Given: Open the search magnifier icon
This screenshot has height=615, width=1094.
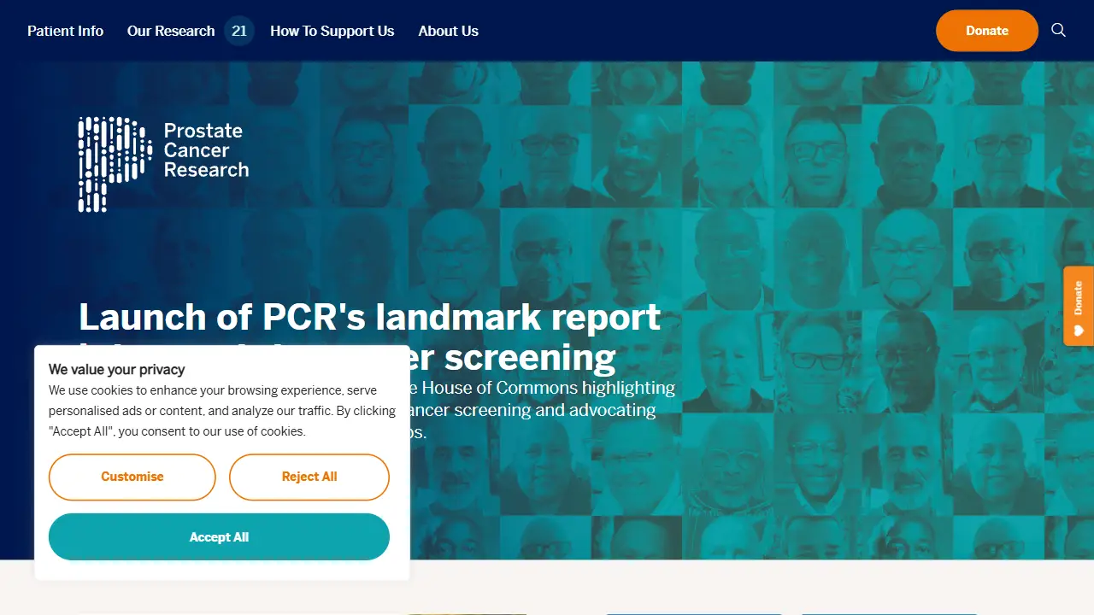Looking at the screenshot, I should click(1058, 30).
